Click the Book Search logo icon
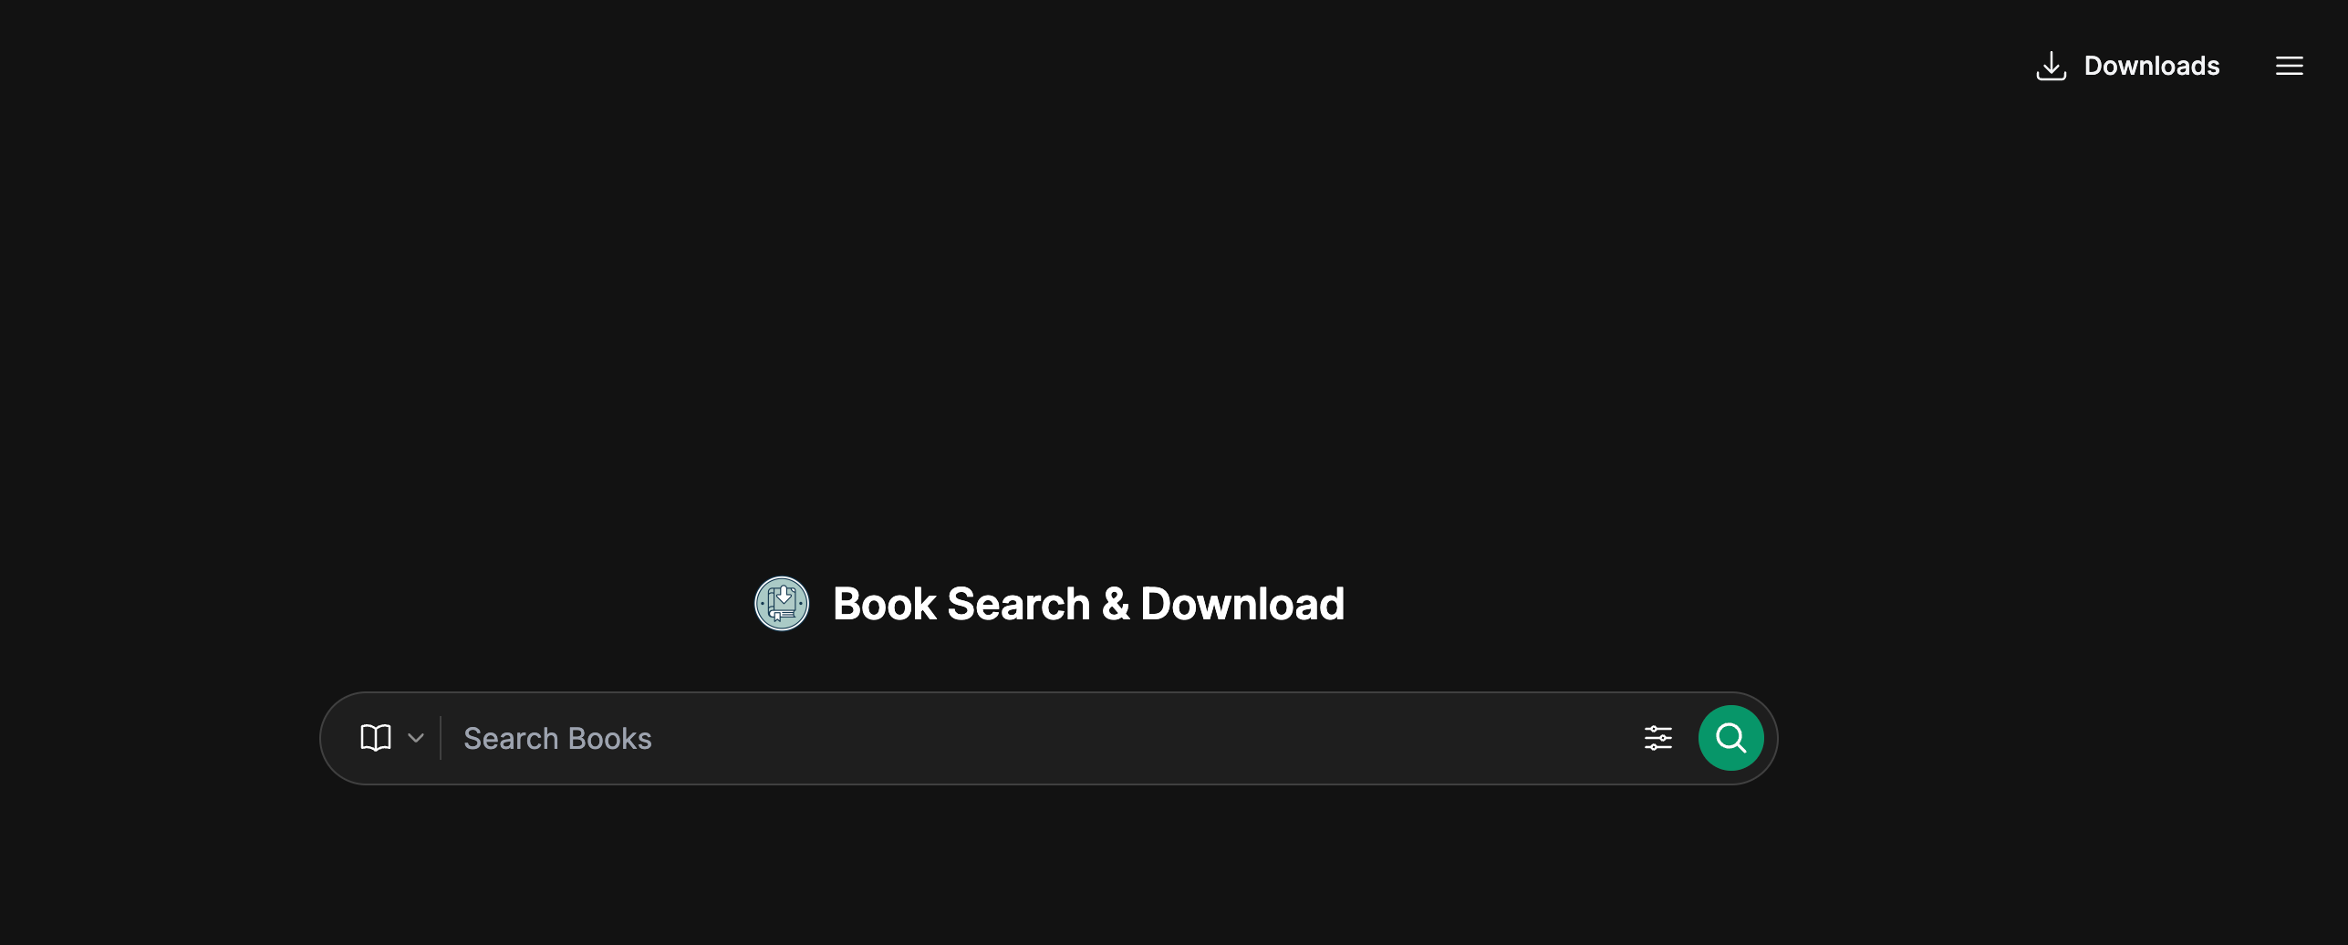 (x=782, y=603)
